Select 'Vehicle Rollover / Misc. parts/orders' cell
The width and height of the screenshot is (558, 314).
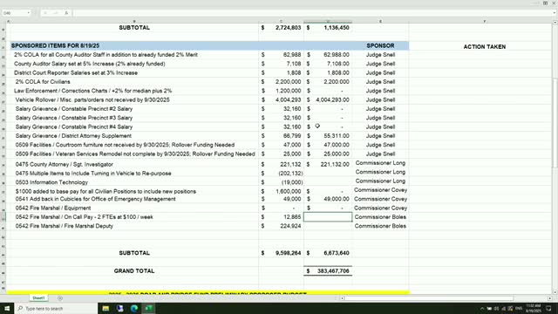[x=92, y=99]
